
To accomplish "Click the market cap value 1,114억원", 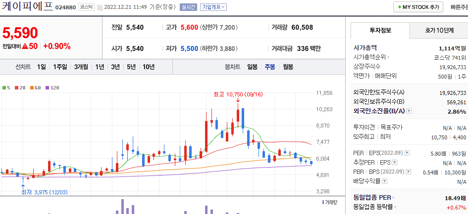I will coord(453,48).
